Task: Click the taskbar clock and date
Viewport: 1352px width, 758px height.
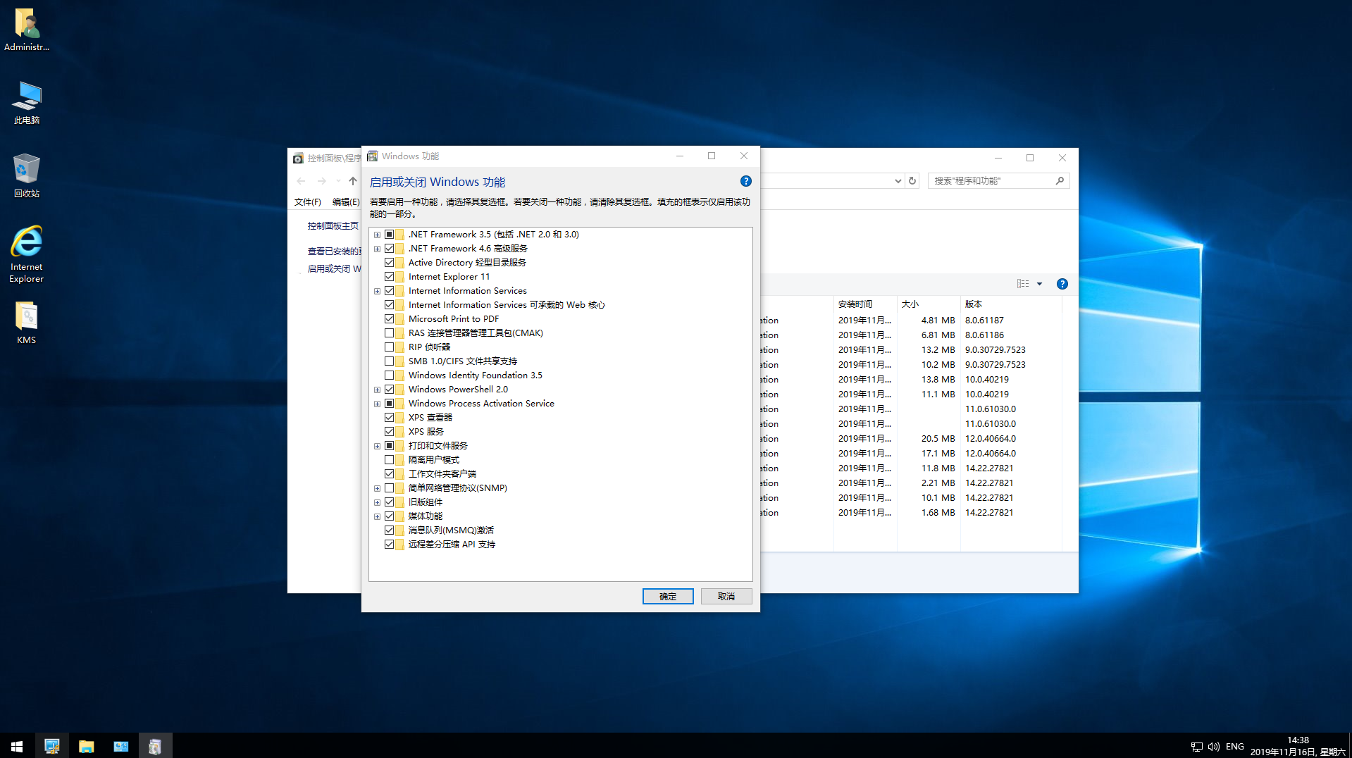Action: point(1298,746)
